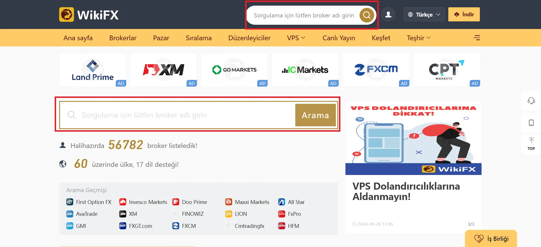
Task: Click the XM icon in search history
Action: point(123,214)
